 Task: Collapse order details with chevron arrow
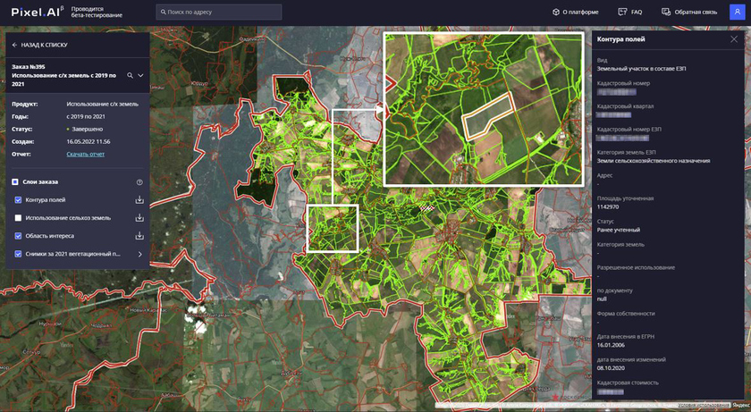(x=140, y=76)
